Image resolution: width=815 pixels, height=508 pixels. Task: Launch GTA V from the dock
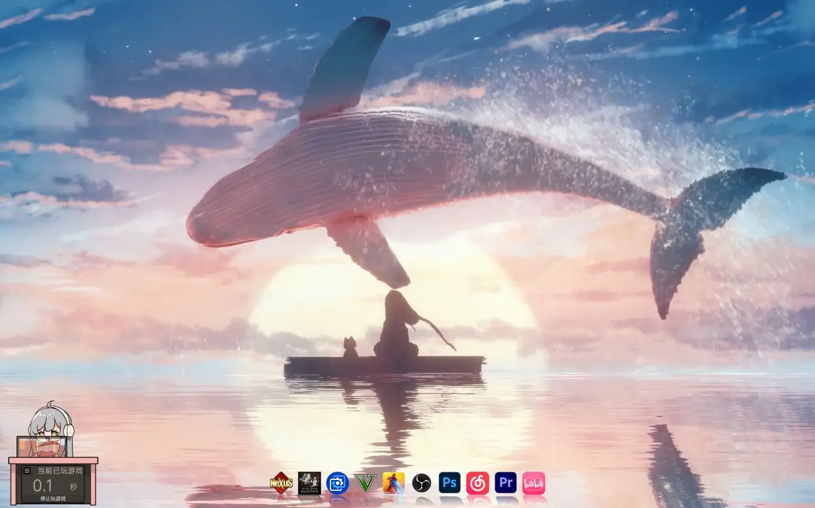(x=365, y=483)
